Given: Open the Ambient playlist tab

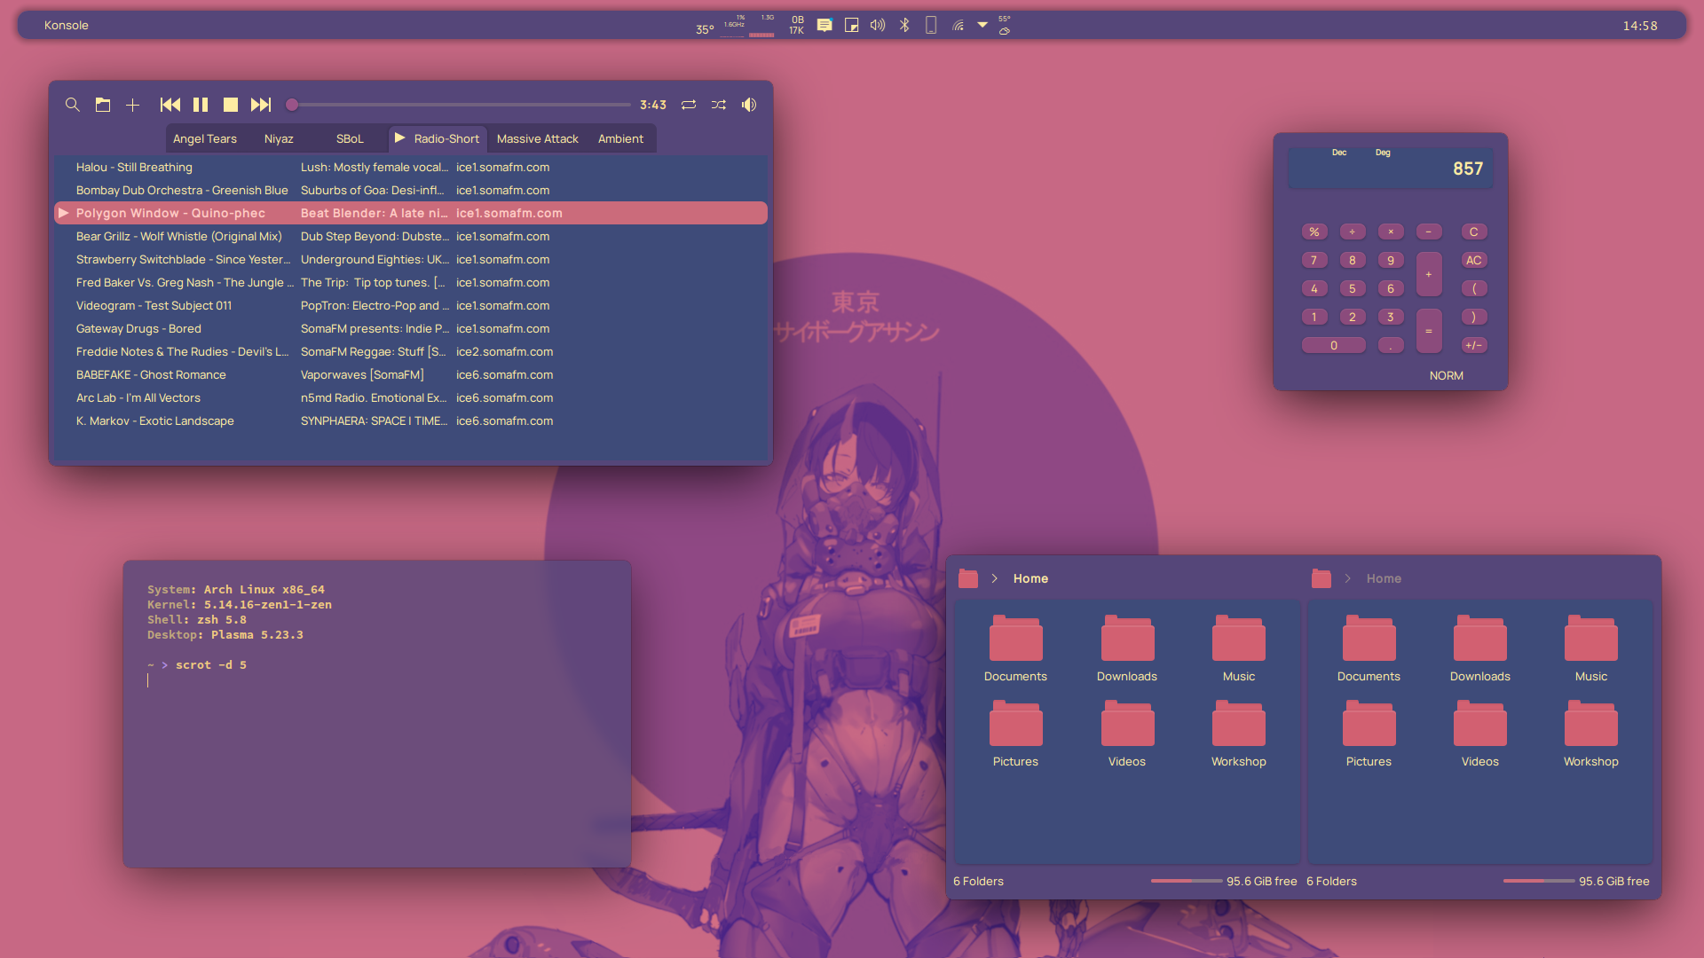Looking at the screenshot, I should (x=620, y=138).
